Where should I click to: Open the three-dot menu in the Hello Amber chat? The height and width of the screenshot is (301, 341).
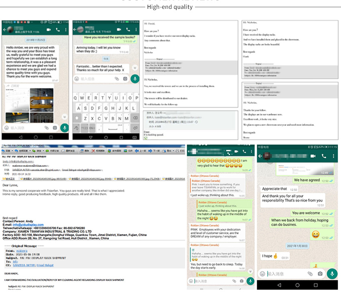point(66,30)
